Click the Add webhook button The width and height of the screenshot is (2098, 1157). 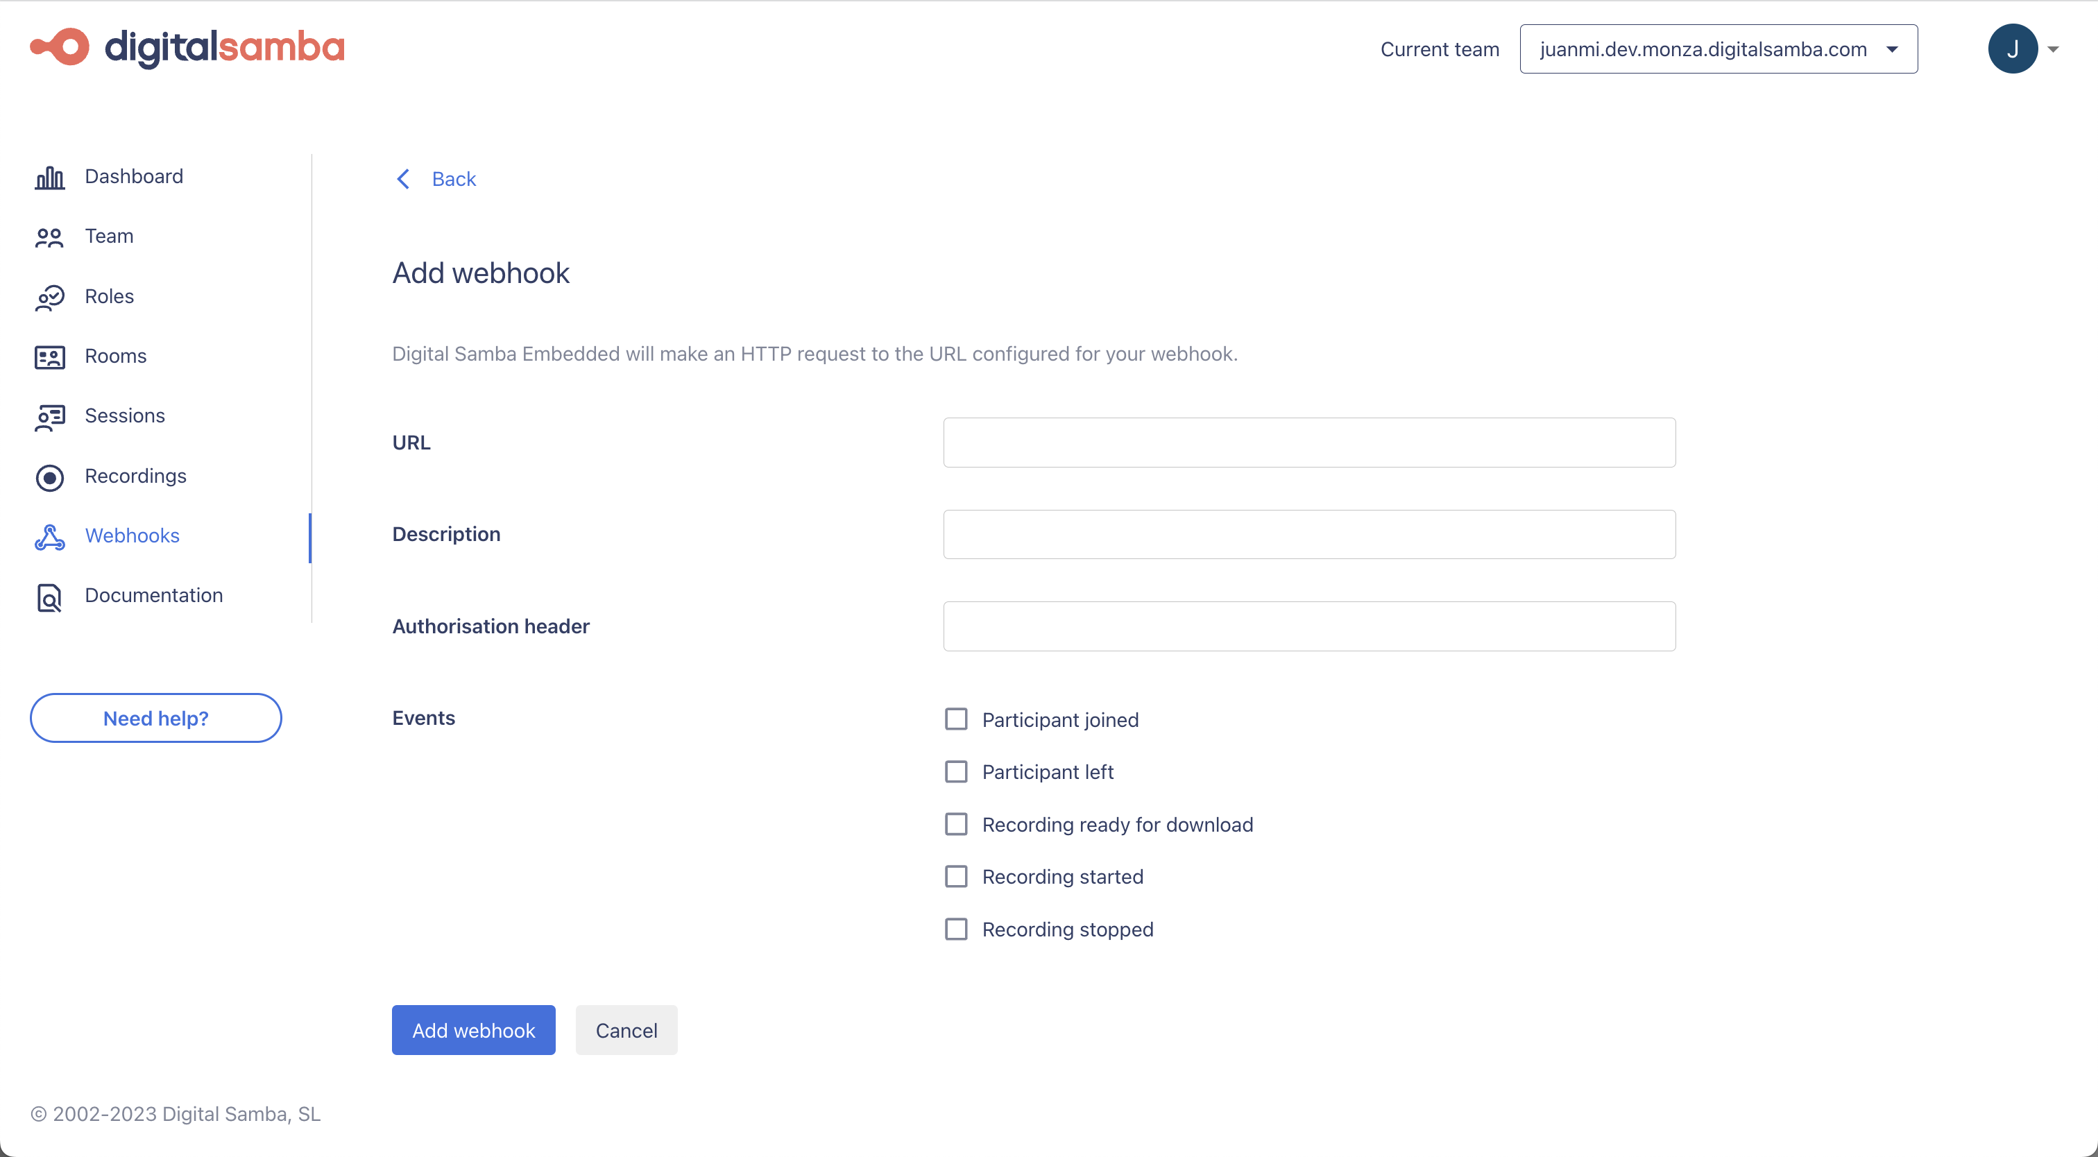click(x=473, y=1031)
